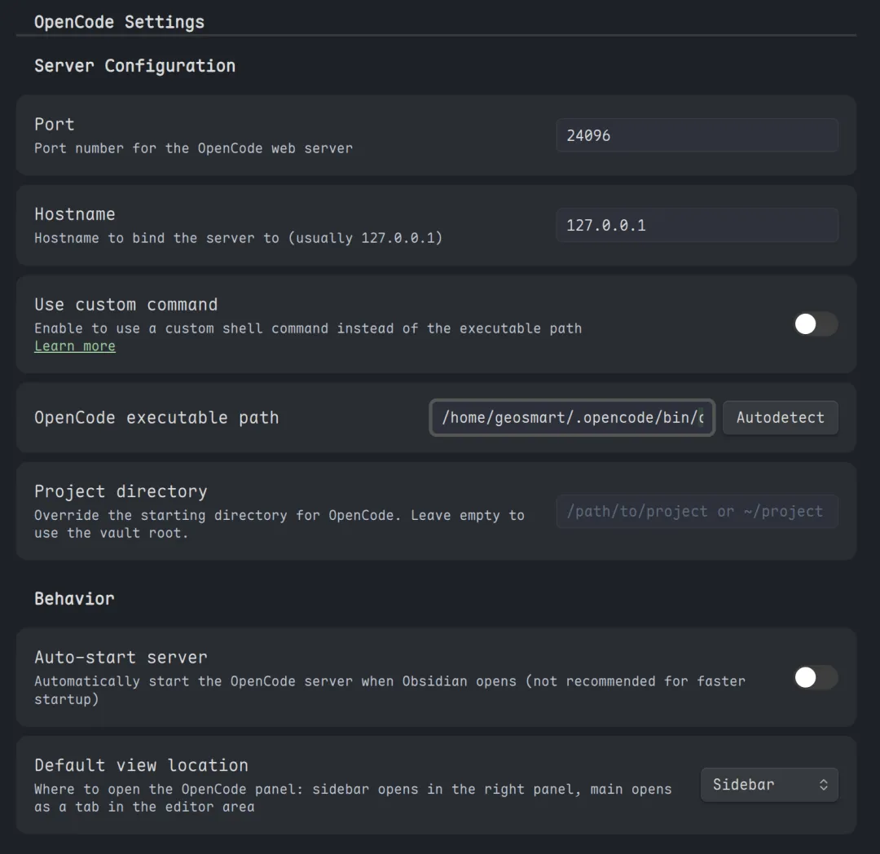Open the Learn more link
The height and width of the screenshot is (854, 880).
75,346
